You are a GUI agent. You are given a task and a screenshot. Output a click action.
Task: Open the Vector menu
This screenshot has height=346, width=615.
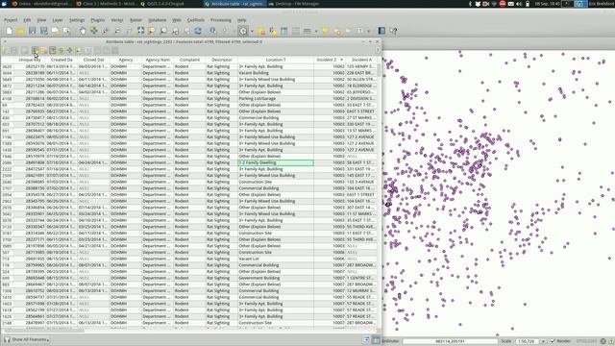click(117, 20)
